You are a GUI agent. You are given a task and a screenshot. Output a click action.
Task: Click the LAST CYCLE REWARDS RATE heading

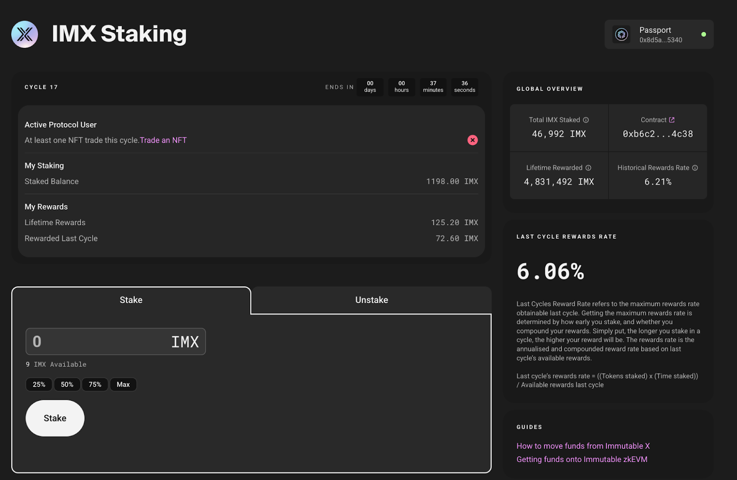[x=567, y=237]
